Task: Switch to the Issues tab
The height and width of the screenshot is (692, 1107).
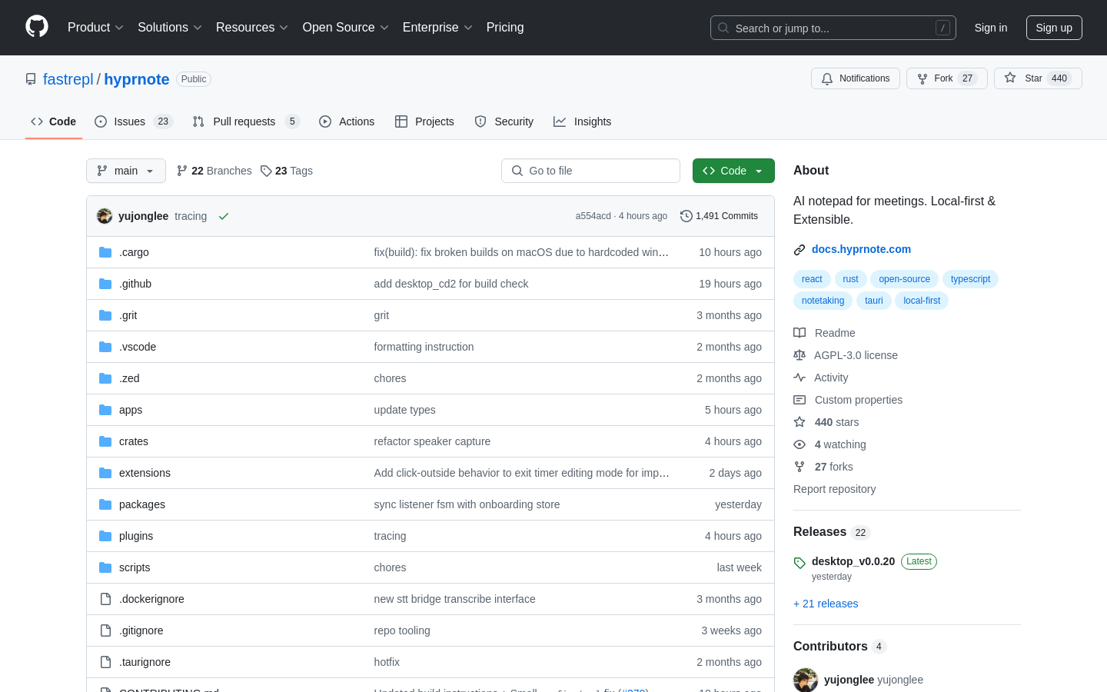Action: 134,121
